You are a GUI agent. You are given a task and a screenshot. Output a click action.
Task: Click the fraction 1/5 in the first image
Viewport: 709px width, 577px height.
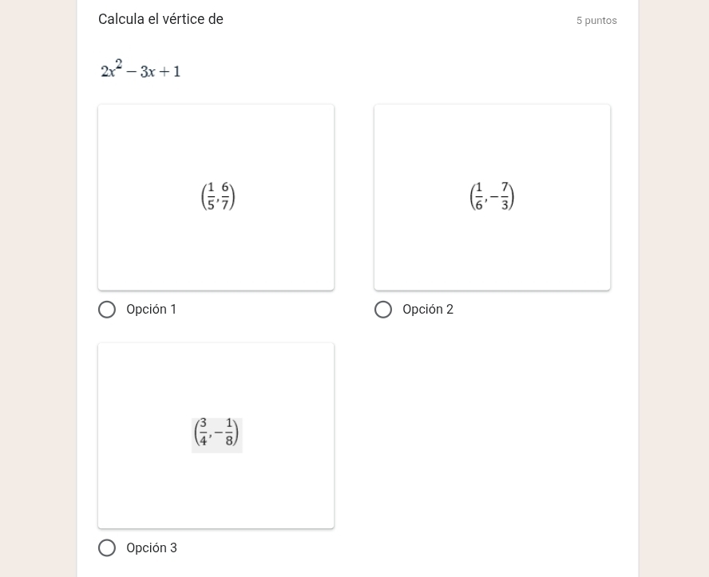(x=211, y=196)
